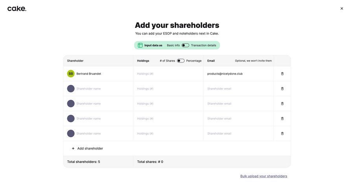Close the Add your shareholders dialog
The image size is (354, 190).
pyautogui.click(x=342, y=9)
